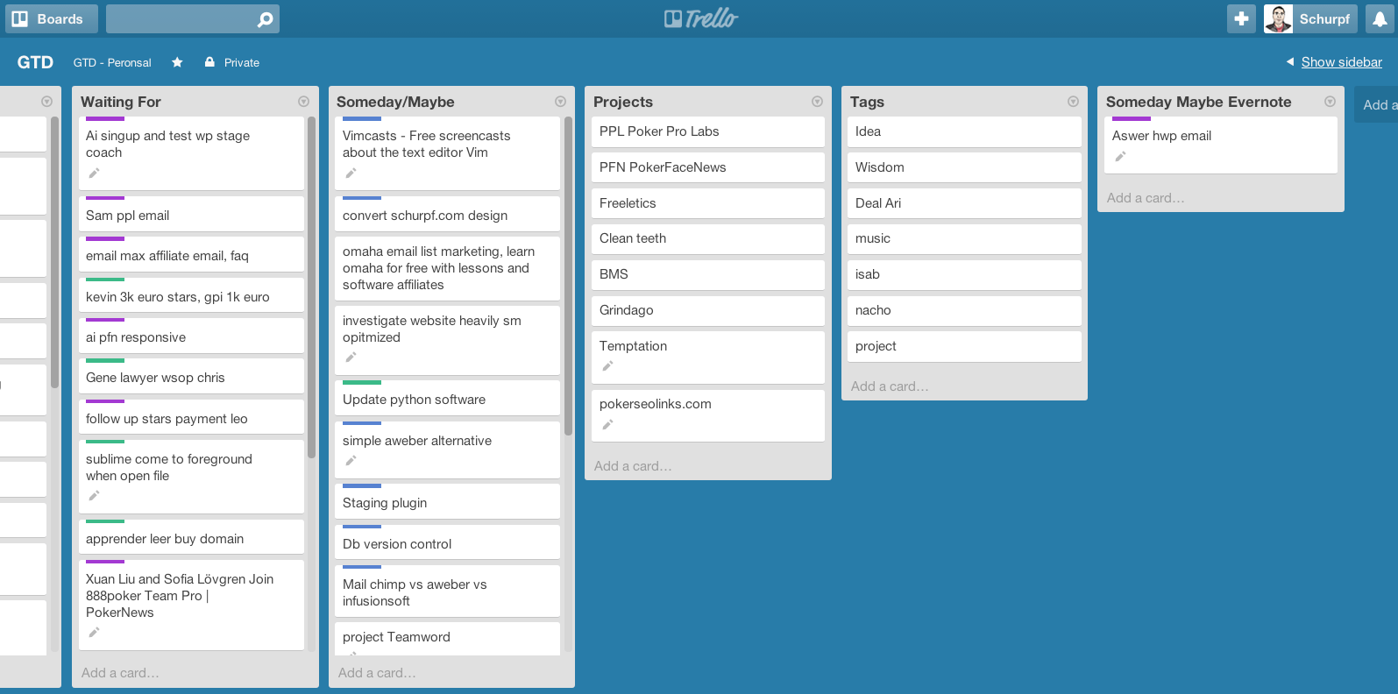Change Private visibility setting
This screenshot has height=694, width=1398.
pos(242,62)
